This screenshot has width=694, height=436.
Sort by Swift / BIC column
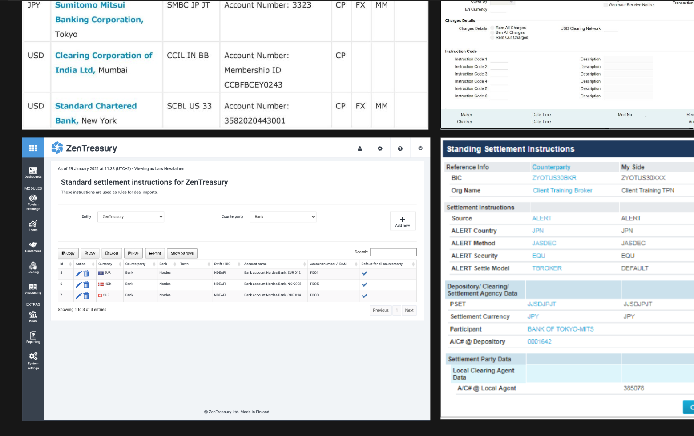pyautogui.click(x=226, y=264)
